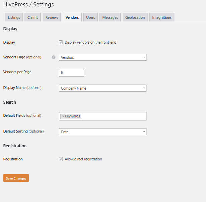Click the 'Allow direct registration' label text

83,159
